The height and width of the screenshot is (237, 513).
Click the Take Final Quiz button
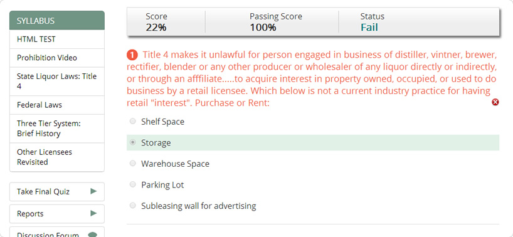(57, 192)
